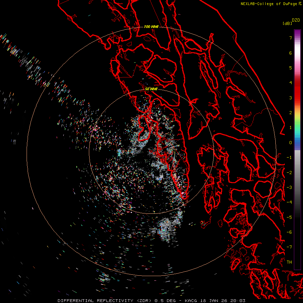Click the positive 7 value on the dB scale
Image resolution: width=303 pixels, height=303 pixels.
(x=291, y=38)
